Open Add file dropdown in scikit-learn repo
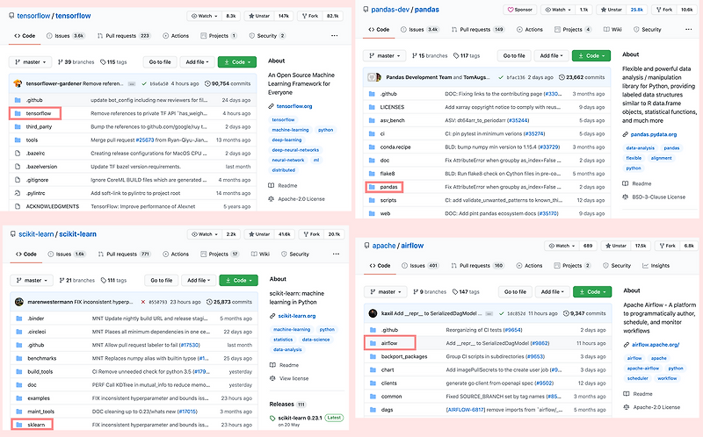The height and width of the screenshot is (437, 703). point(199,280)
